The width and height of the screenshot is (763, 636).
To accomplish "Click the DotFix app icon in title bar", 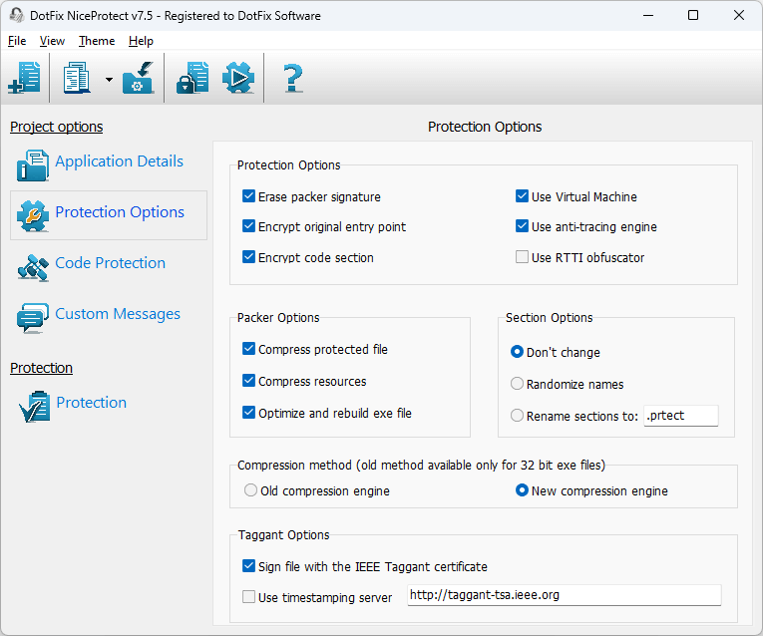I will [x=17, y=15].
